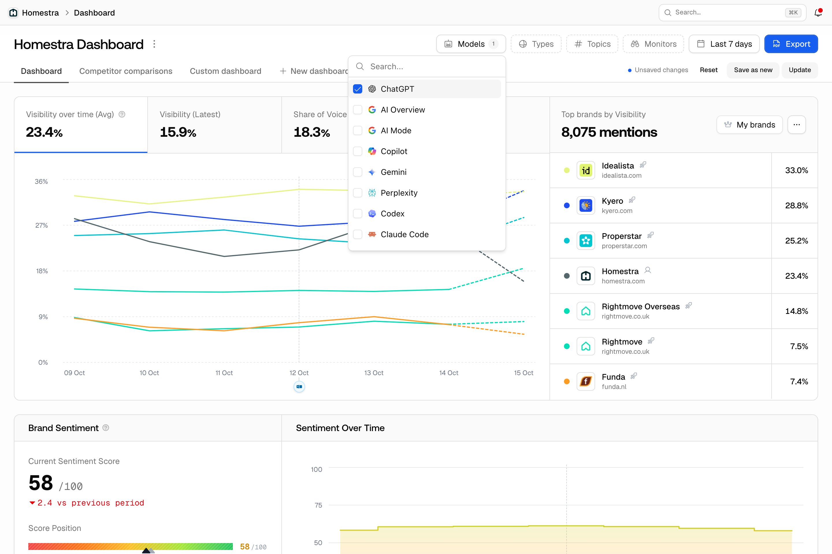The image size is (832, 554).
Task: Click Reset to discard unsaved changes
Action: click(709, 70)
